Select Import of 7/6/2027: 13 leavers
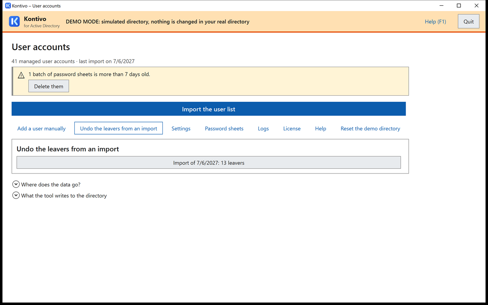 click(x=209, y=162)
